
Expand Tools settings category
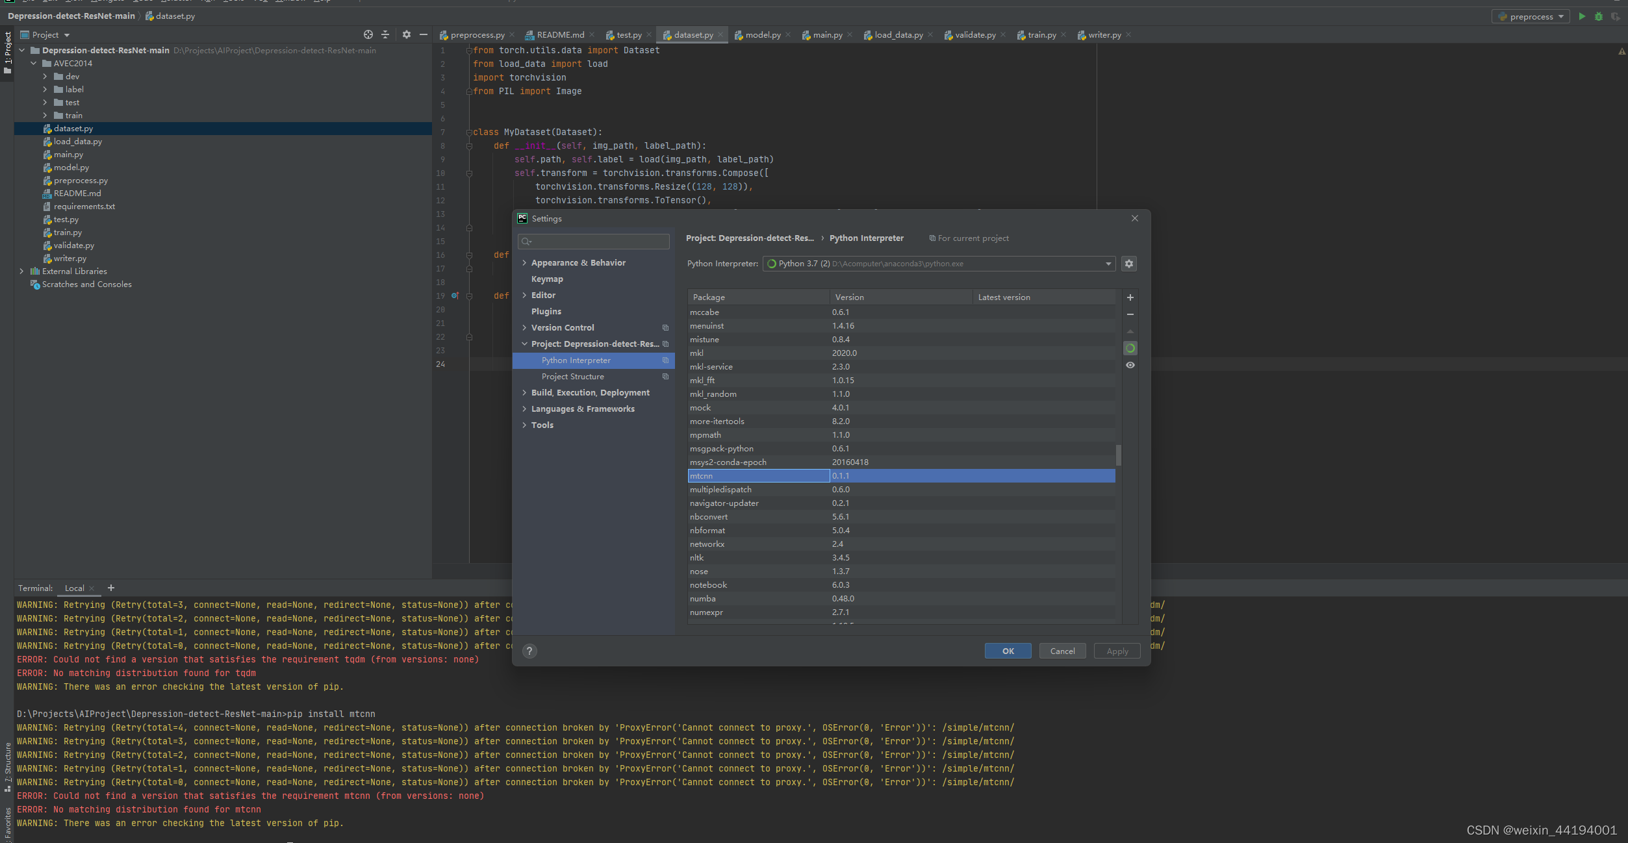click(524, 425)
